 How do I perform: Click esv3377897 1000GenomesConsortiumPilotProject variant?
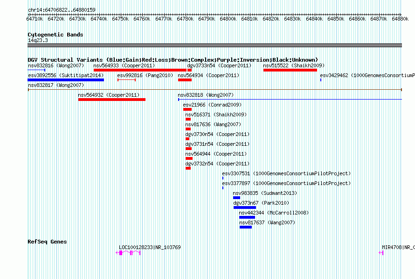pos(286,183)
